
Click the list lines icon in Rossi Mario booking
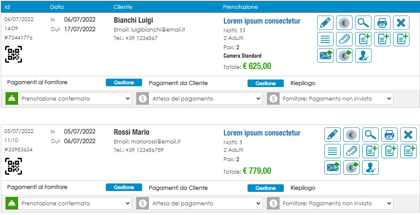[332, 151]
